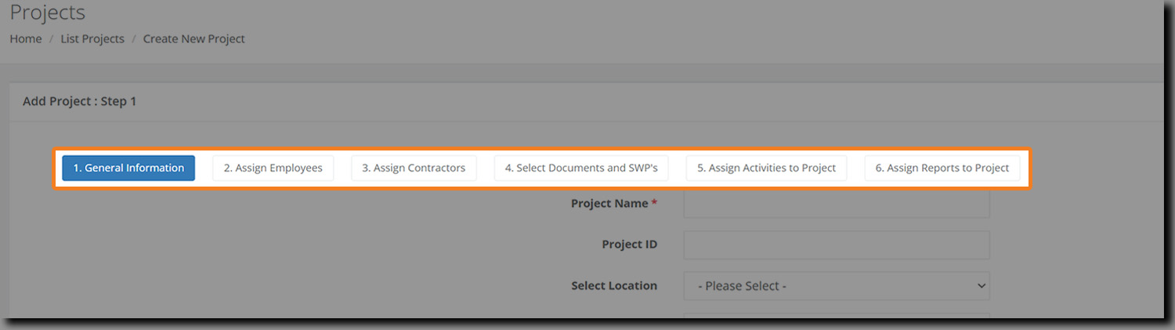Open the List Projects breadcrumb link

[x=92, y=39]
